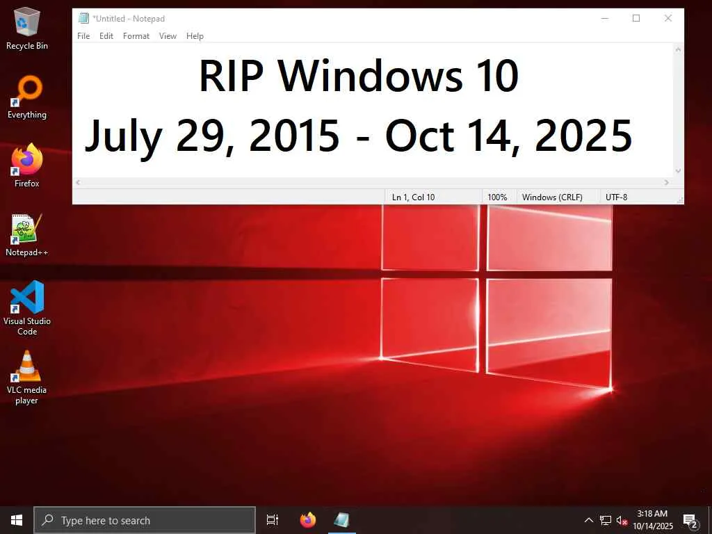Click Notepad's vertical scrollbar down arrow

tap(679, 171)
